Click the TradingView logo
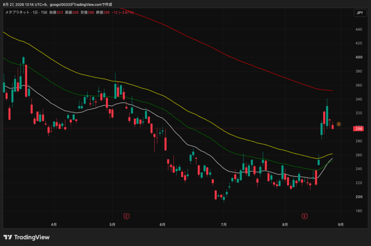This screenshot has width=371, height=246. coord(26,237)
